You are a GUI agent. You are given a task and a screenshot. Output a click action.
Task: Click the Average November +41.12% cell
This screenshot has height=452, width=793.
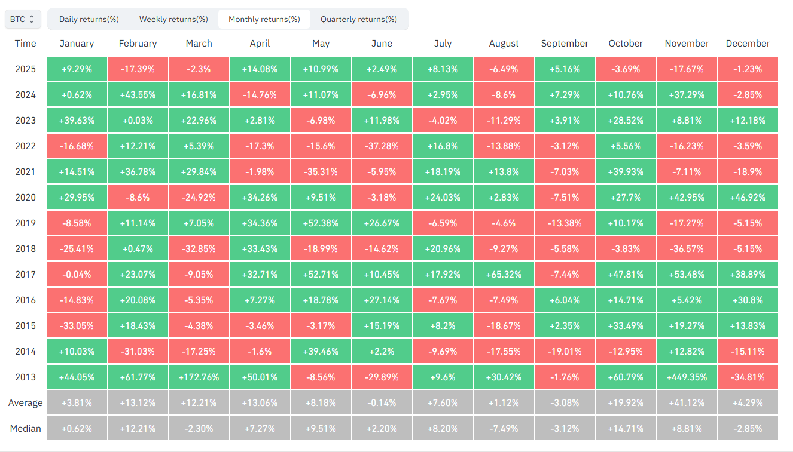point(687,403)
